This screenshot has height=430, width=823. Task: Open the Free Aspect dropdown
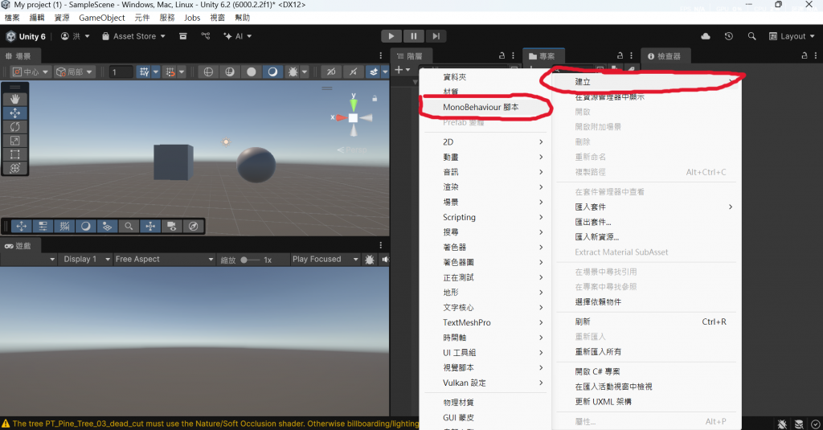(164, 260)
